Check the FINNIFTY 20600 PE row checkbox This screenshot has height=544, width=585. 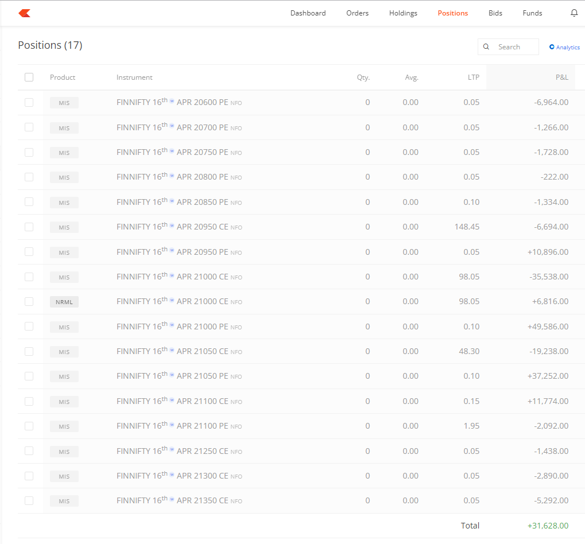coord(29,103)
